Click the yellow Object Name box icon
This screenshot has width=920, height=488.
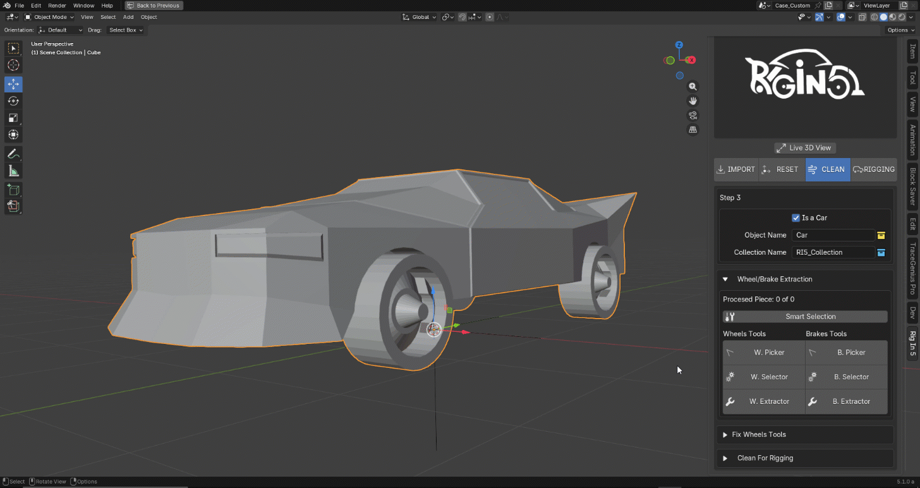point(881,235)
